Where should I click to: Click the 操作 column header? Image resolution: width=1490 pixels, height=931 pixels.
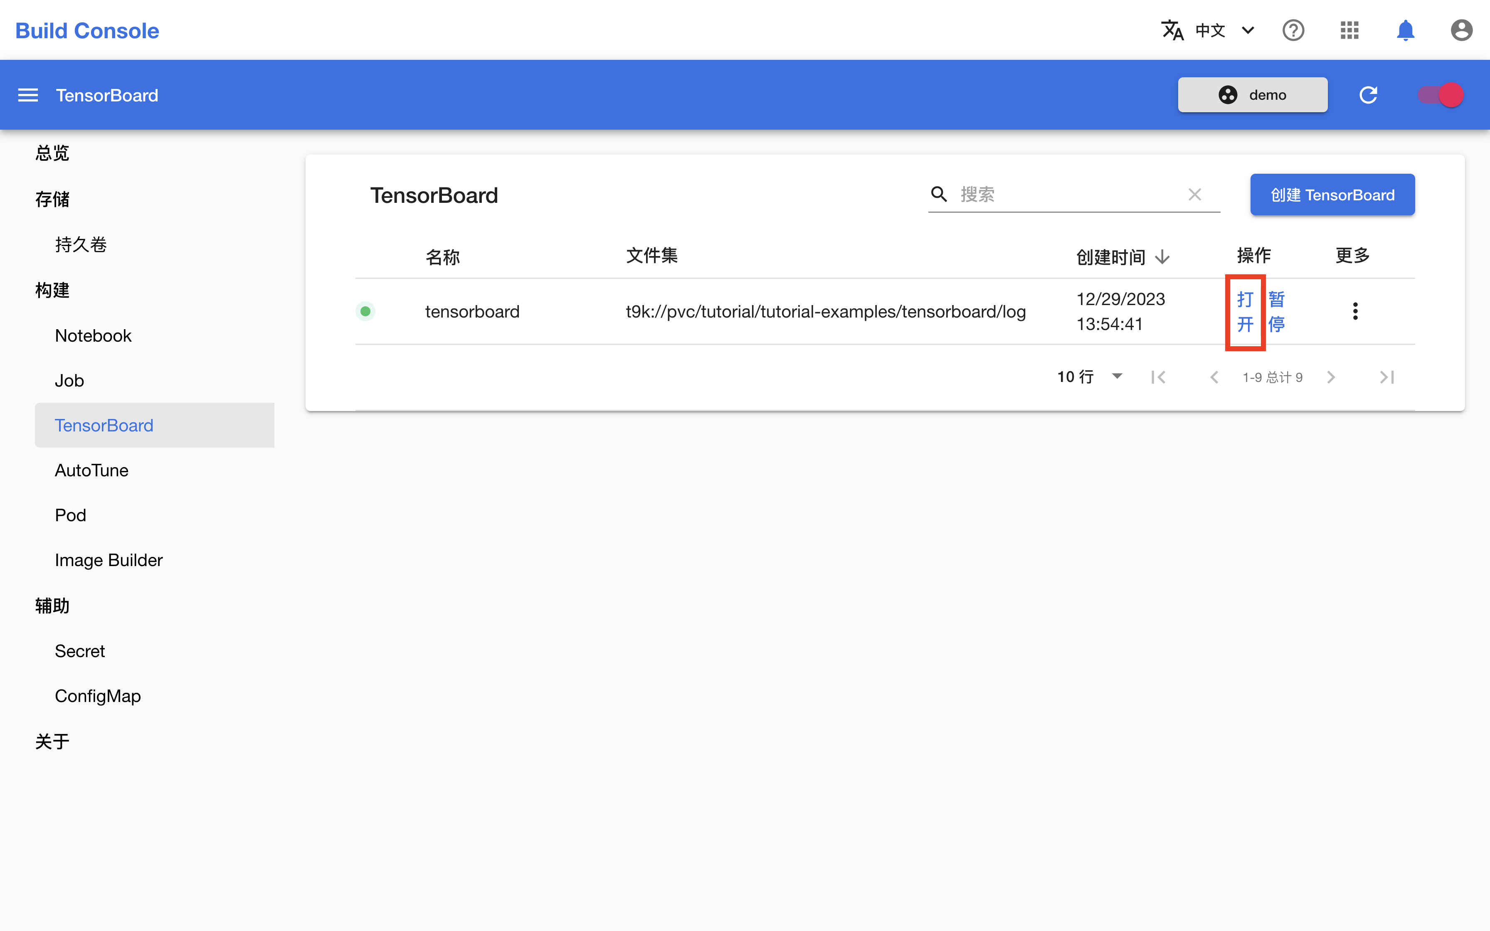pyautogui.click(x=1253, y=256)
